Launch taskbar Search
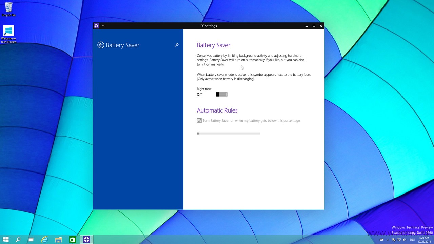The width and height of the screenshot is (434, 244). (18, 240)
